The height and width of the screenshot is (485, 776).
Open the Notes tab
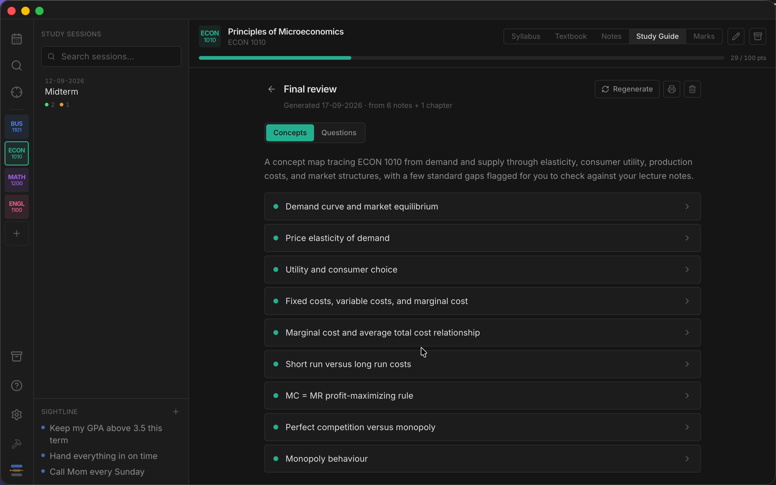pos(611,36)
